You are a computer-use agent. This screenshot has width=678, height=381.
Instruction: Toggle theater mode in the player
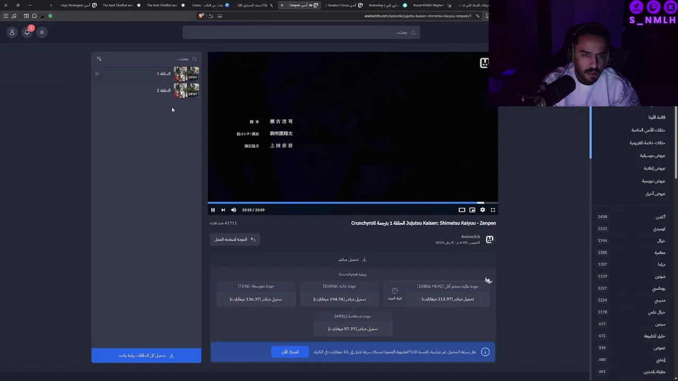[462, 210]
